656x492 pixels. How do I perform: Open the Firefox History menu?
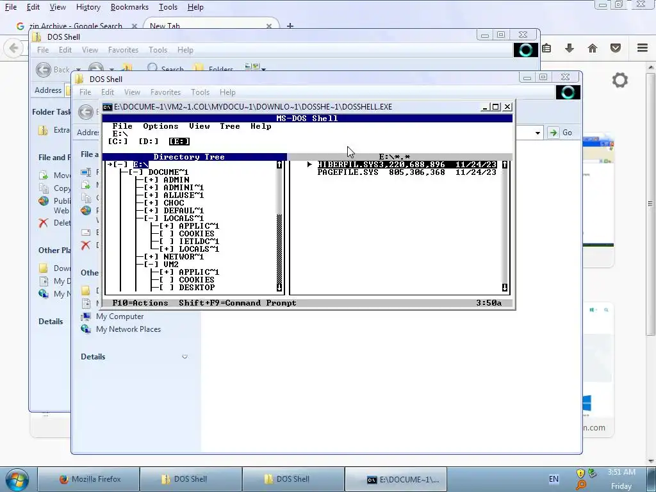coord(88,7)
